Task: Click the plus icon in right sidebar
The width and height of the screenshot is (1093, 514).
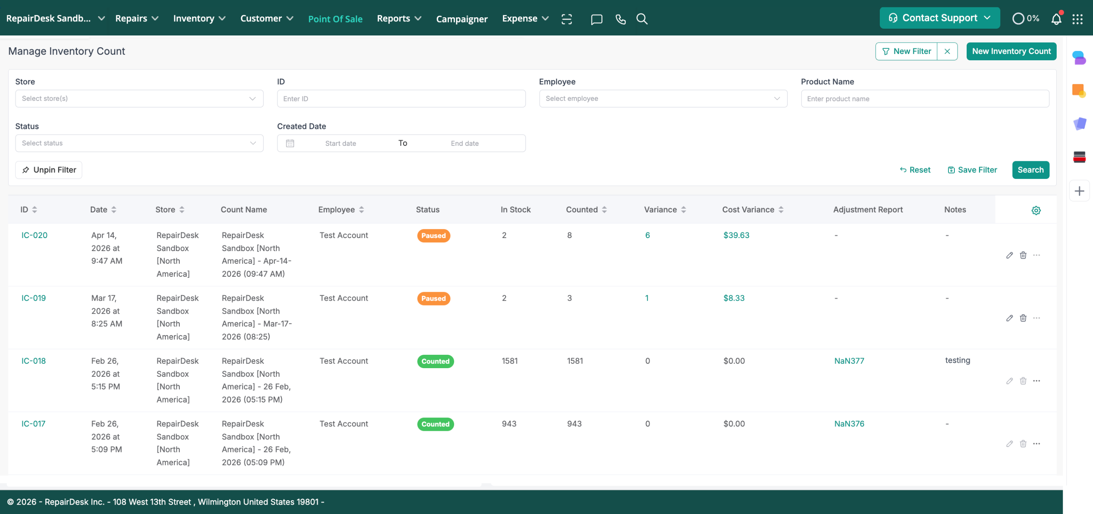Action: 1079,191
